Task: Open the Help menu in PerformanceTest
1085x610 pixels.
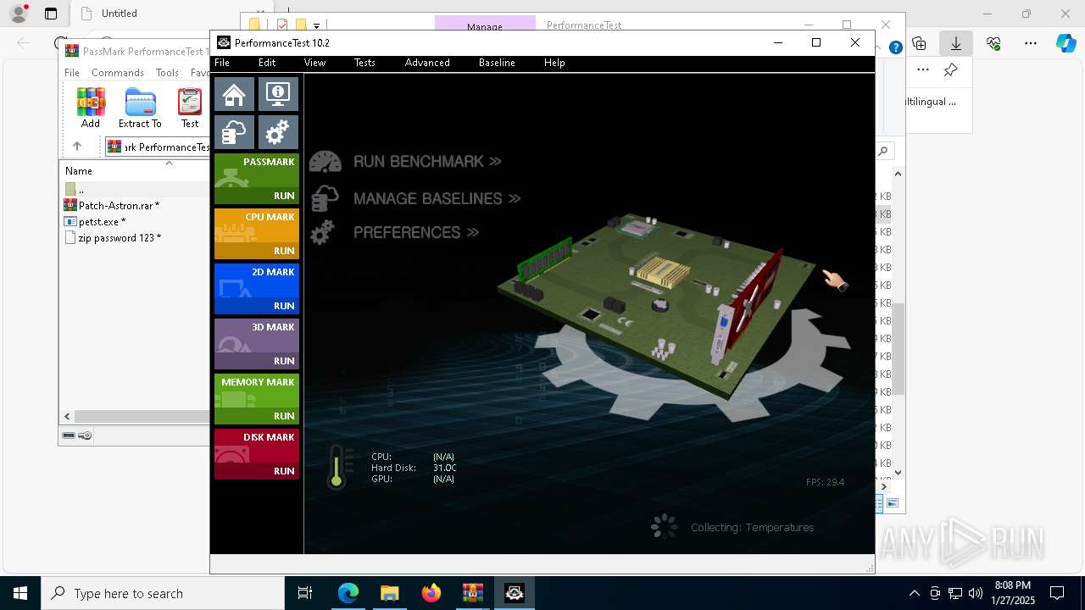Action: point(554,63)
